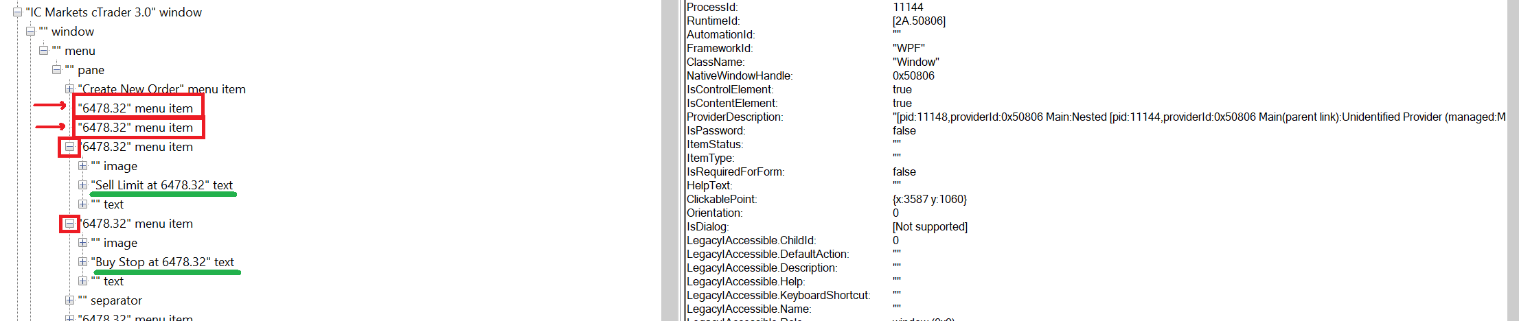Image resolution: width=1519 pixels, height=332 pixels.
Task: Select "Sell Limit at 6478.32" text item
Action: coord(162,185)
